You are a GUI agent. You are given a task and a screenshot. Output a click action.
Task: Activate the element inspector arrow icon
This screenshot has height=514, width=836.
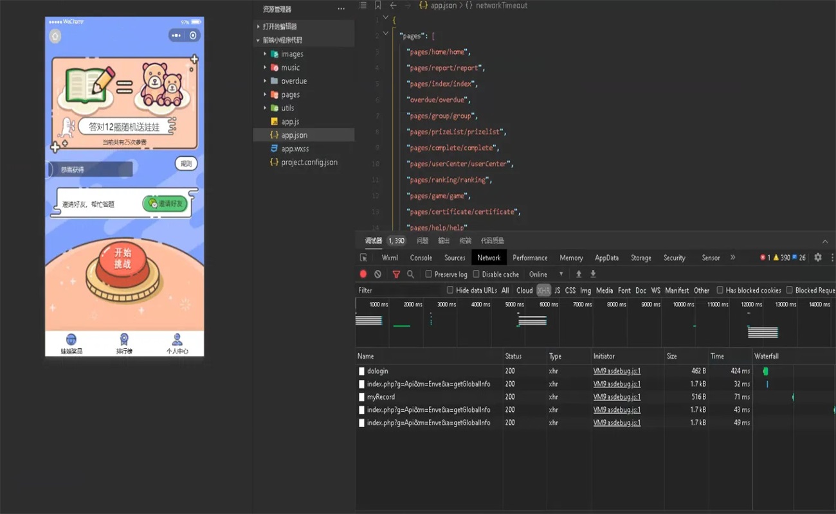(363, 258)
